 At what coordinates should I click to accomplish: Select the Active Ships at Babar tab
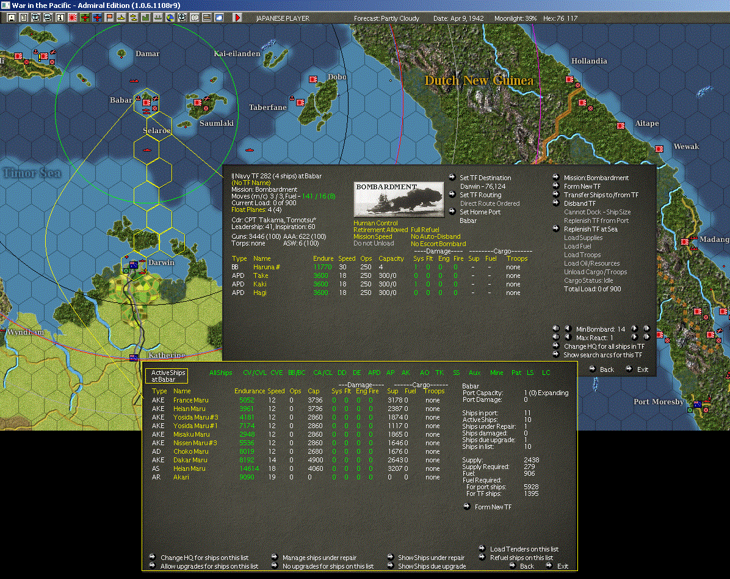pos(168,376)
